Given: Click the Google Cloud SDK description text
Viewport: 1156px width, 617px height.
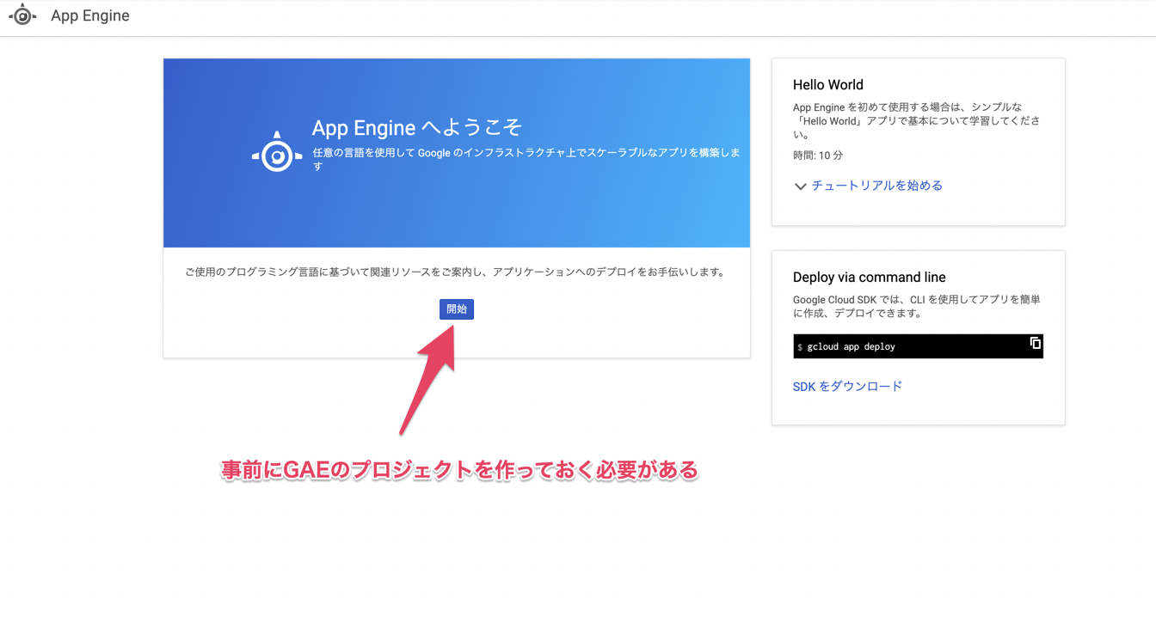Looking at the screenshot, I should (917, 307).
